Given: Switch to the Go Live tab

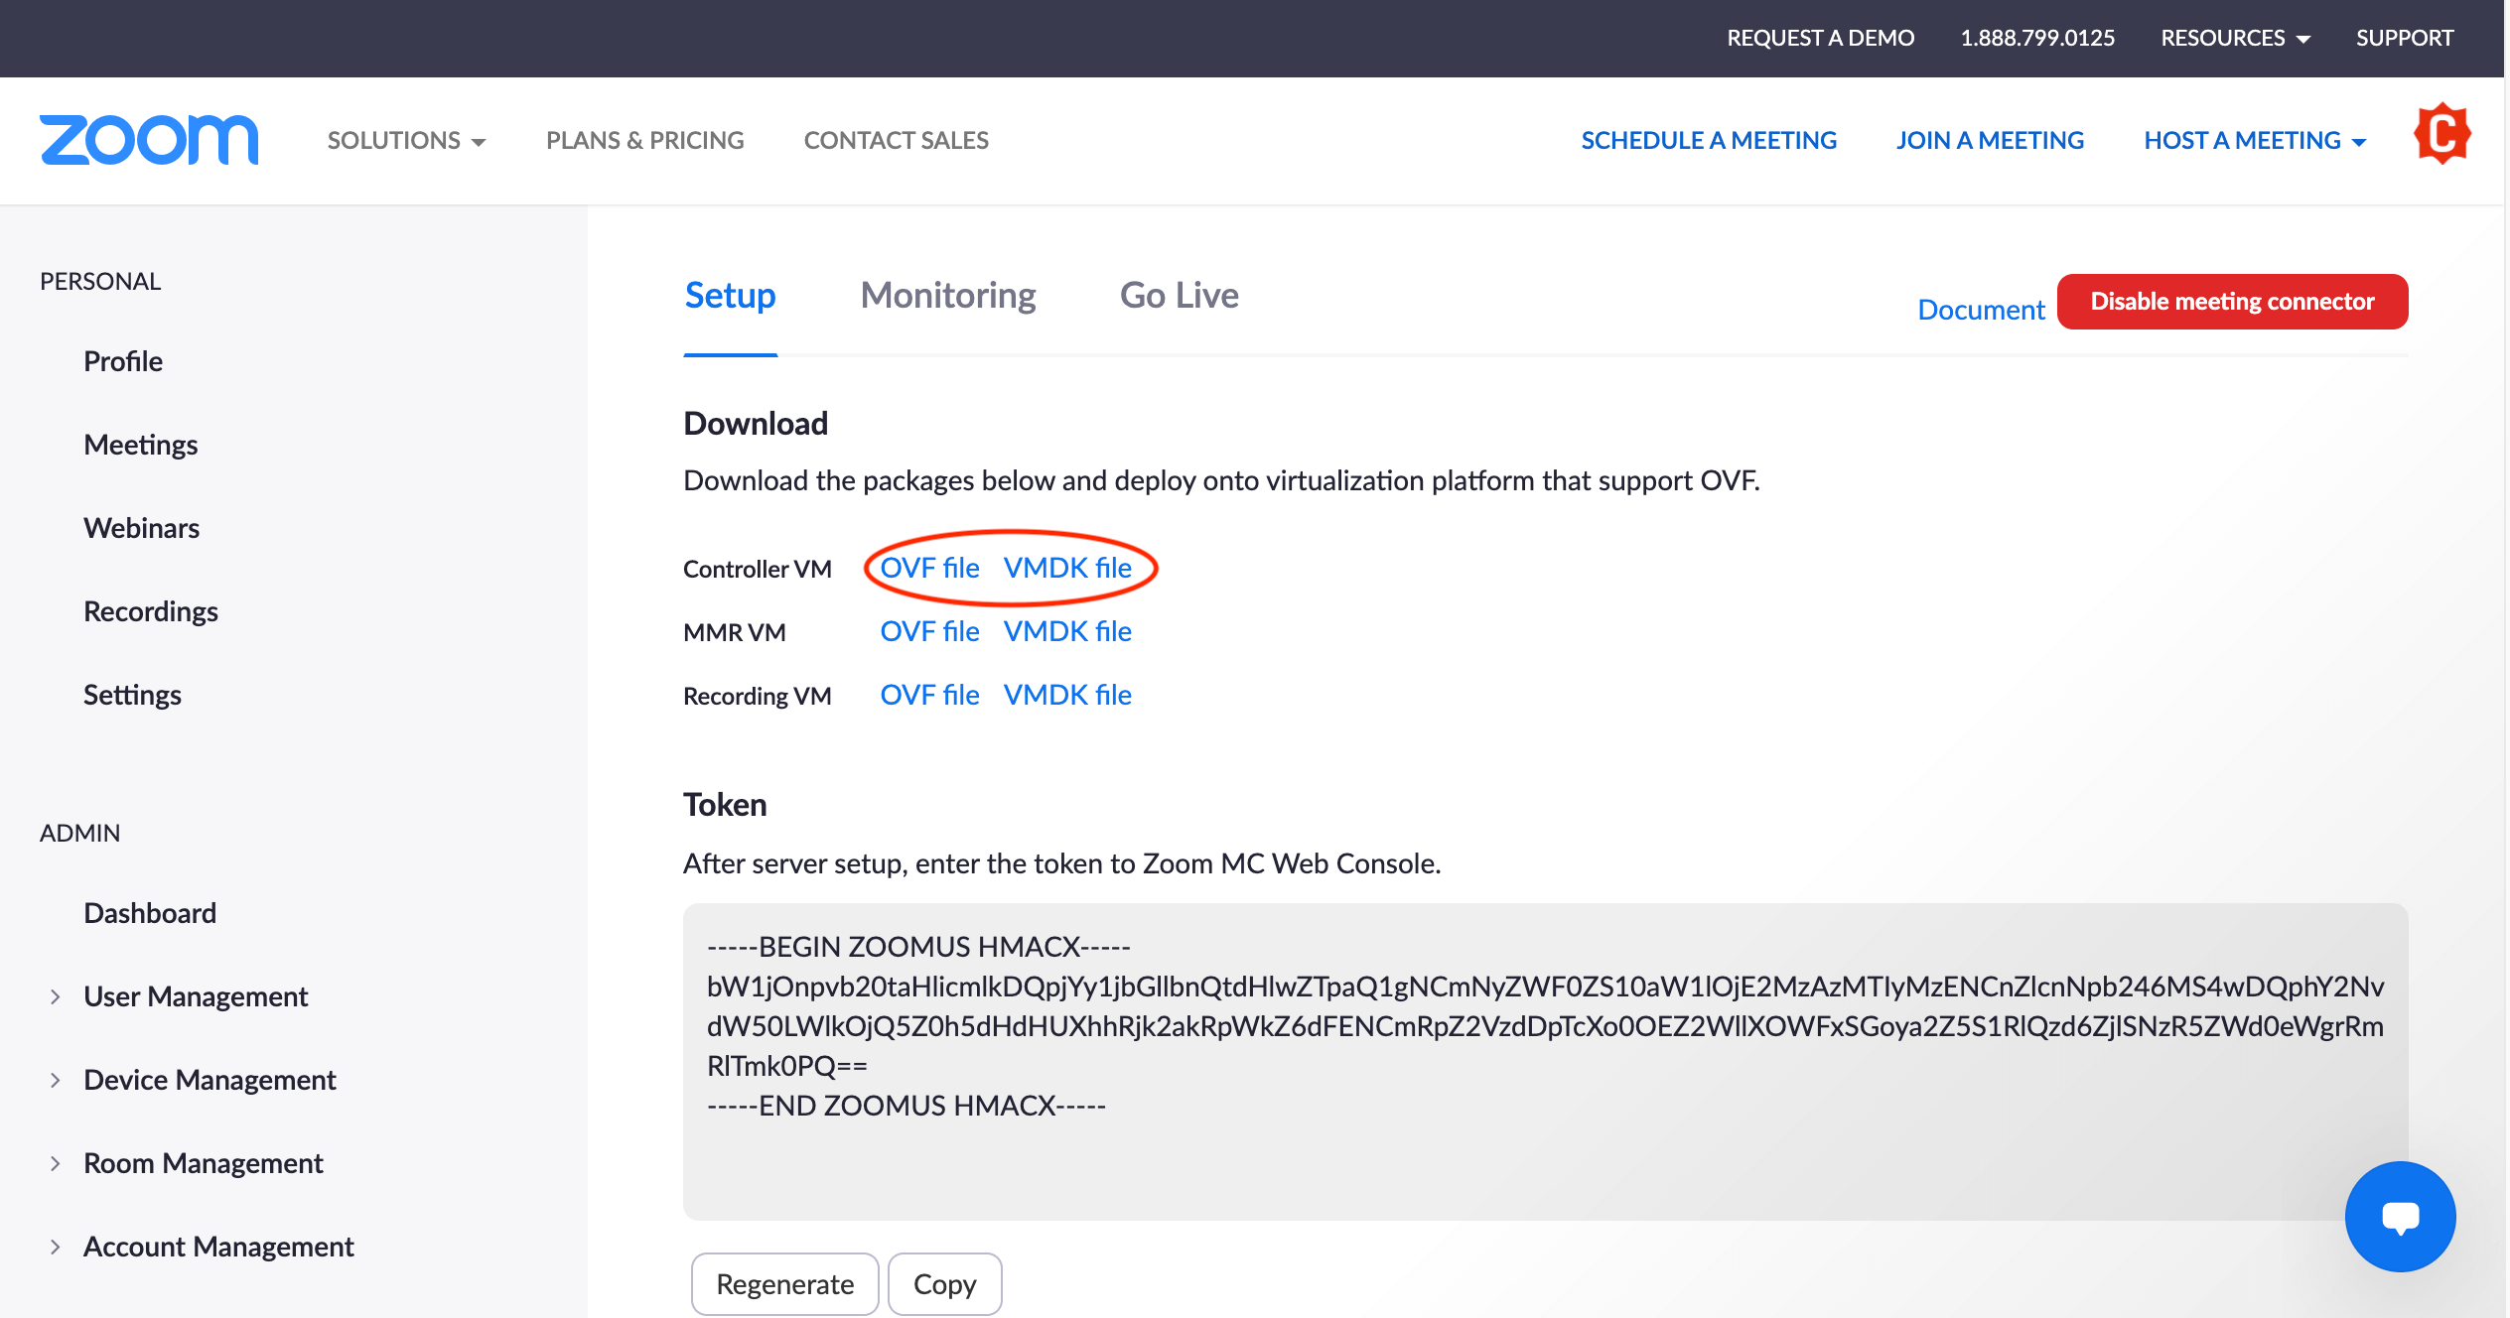Looking at the screenshot, I should coord(1179,296).
